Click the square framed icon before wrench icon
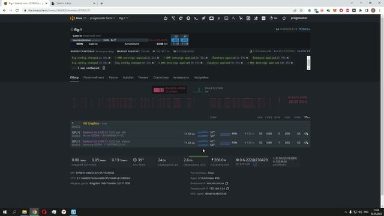 248,18
